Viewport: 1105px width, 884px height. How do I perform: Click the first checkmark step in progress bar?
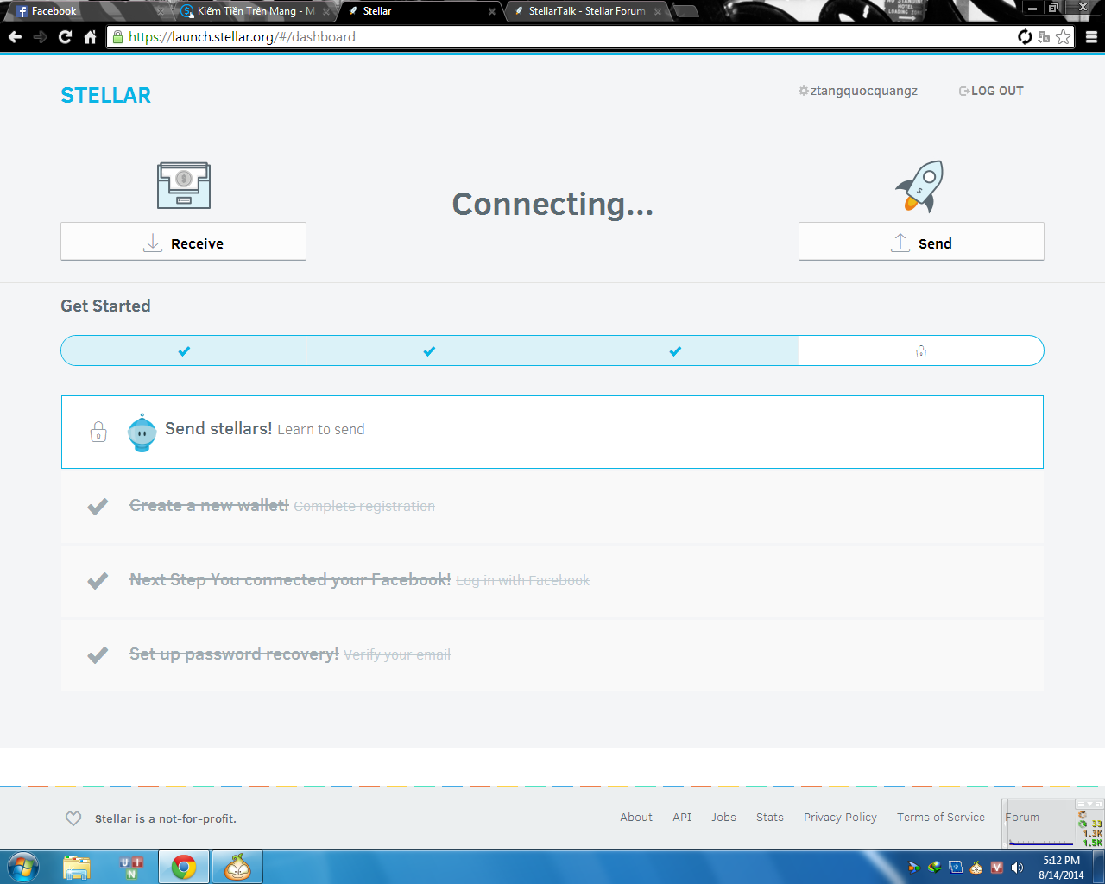click(184, 351)
